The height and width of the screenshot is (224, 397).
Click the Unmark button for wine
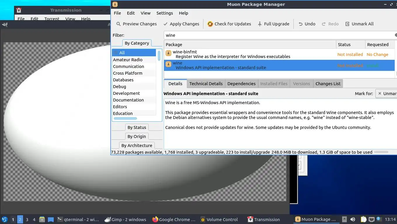pos(386,94)
